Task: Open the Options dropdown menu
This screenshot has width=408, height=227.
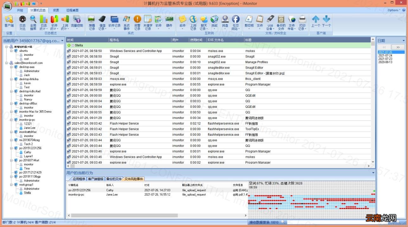Action: [x=394, y=10]
